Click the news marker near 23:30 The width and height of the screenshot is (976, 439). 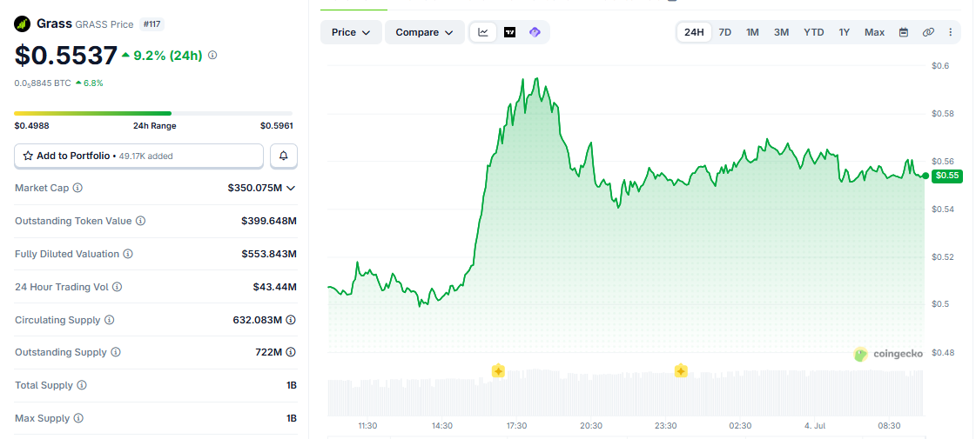[x=681, y=371]
